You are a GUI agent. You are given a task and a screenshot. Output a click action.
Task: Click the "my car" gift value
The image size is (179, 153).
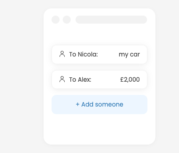pyautogui.click(x=129, y=54)
